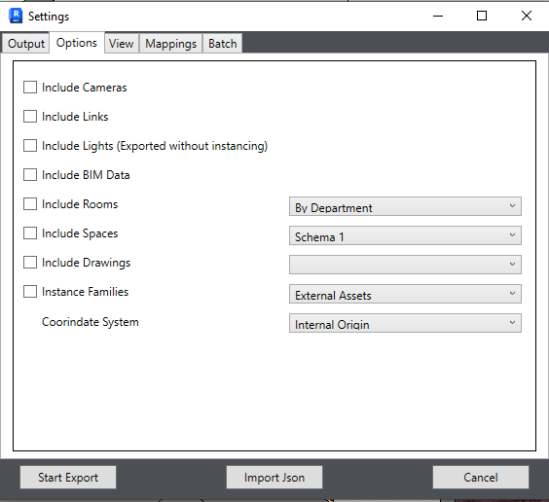Image resolution: width=549 pixels, height=502 pixels.
Task: Check the Include BIM Data option
Action: click(x=30, y=174)
